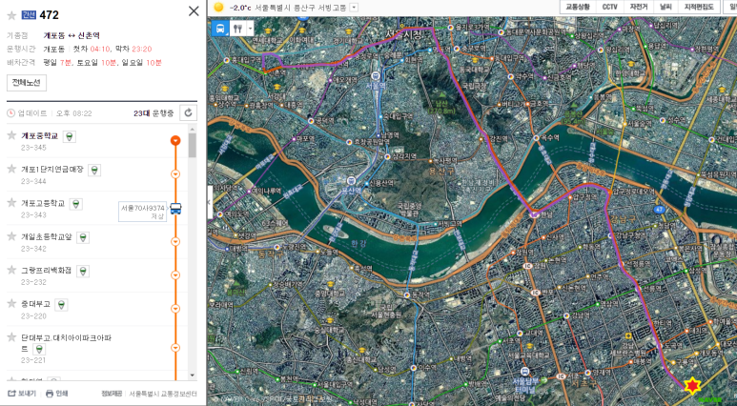Open the 그랑프리백화점 stop name

46,271
